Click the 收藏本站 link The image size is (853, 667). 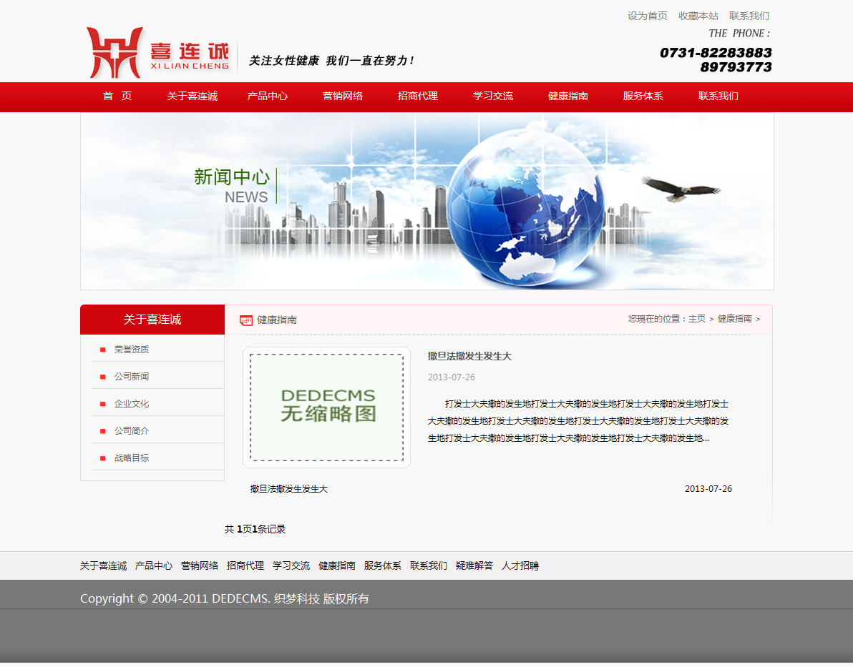click(x=698, y=16)
